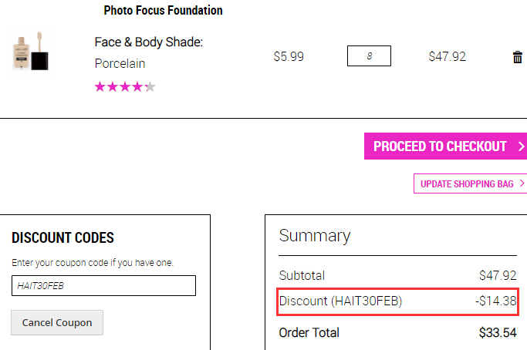Image resolution: width=527 pixels, height=350 pixels.
Task: Click the first pink rating star
Action: point(100,86)
